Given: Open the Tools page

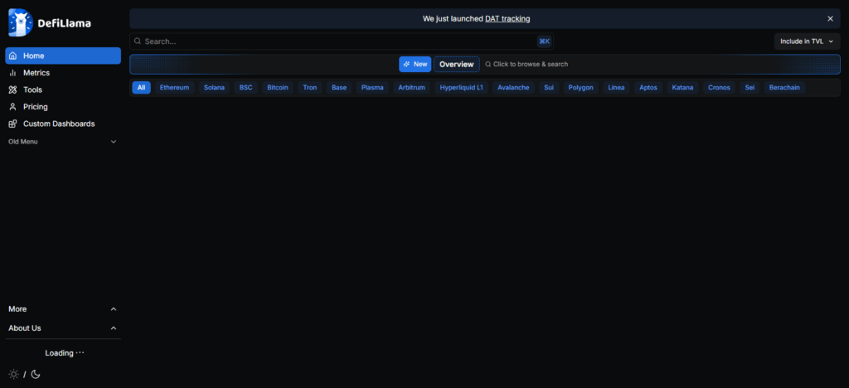Looking at the screenshot, I should click(63, 90).
